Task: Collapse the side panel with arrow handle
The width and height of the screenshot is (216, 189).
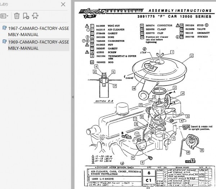Action: click(x=73, y=97)
